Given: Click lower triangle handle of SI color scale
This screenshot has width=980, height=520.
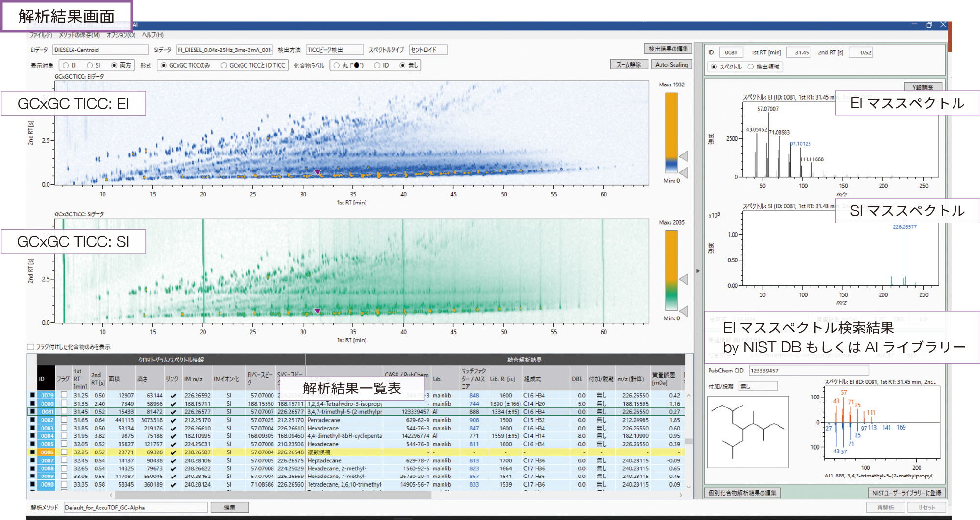Looking at the screenshot, I should [x=684, y=311].
